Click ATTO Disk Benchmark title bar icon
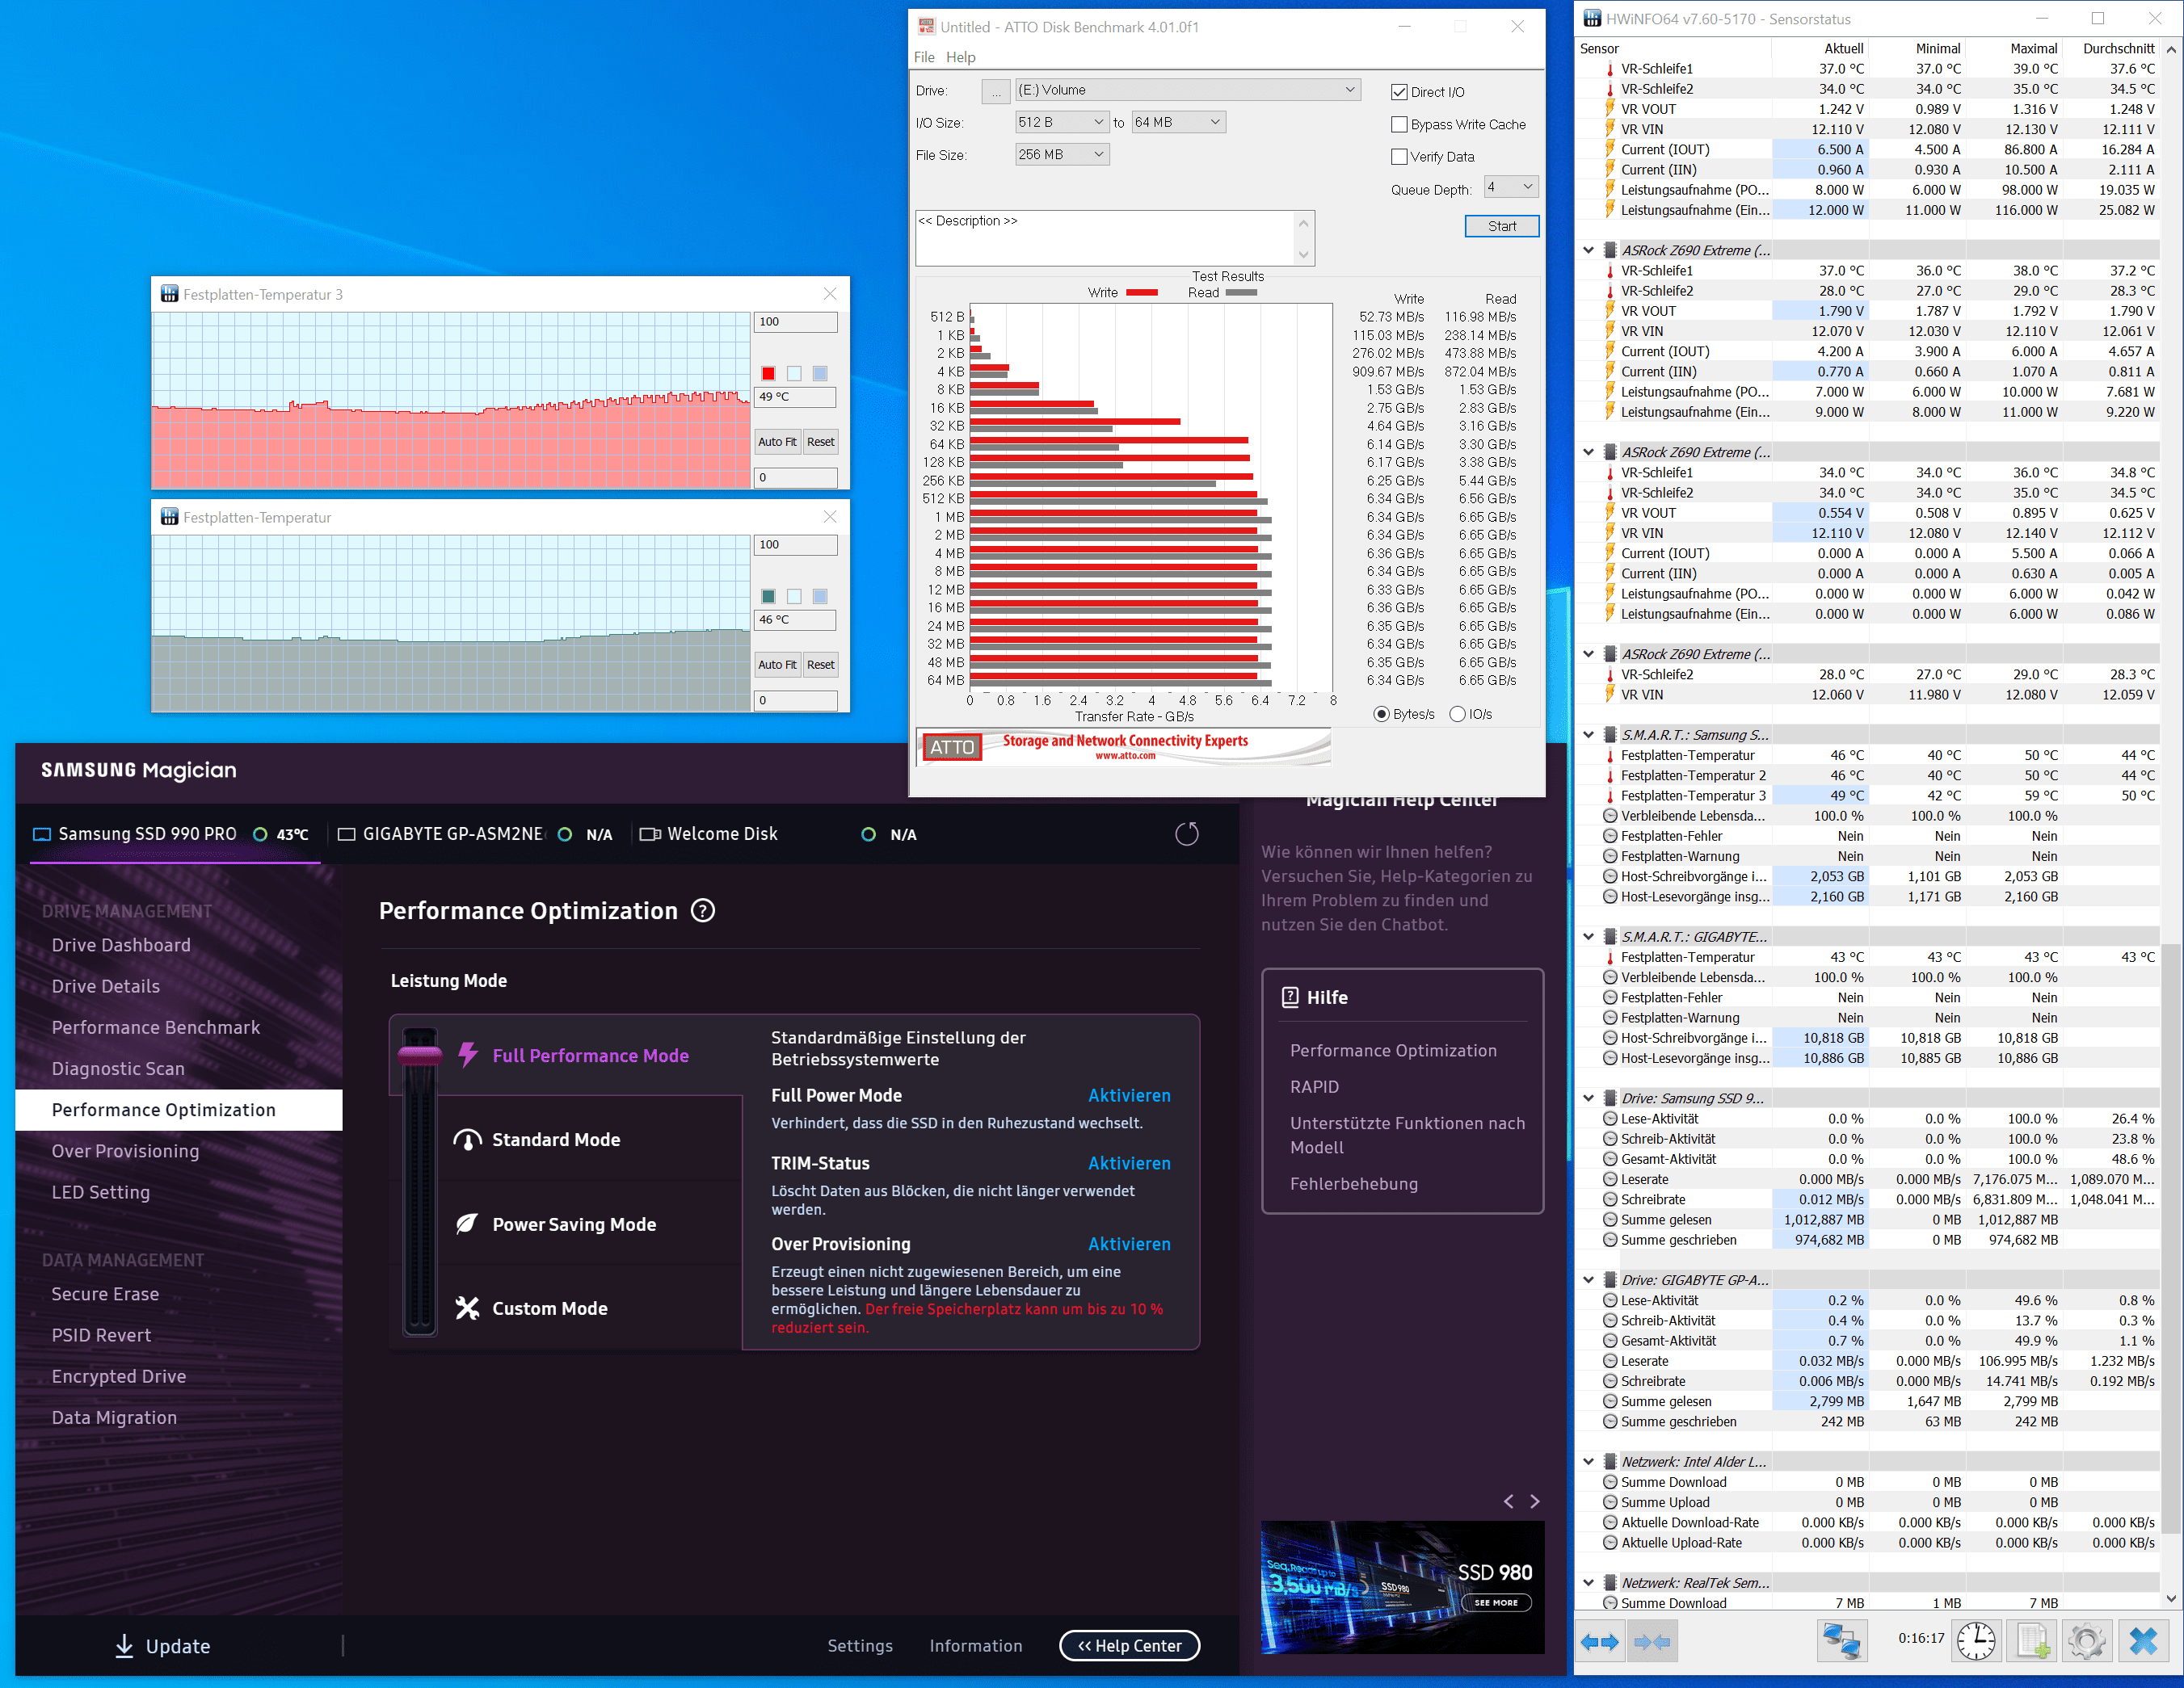 coord(926,27)
